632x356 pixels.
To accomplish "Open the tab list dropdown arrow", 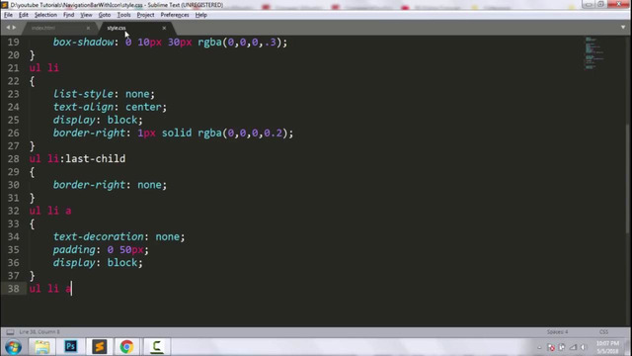I will [623, 28].
